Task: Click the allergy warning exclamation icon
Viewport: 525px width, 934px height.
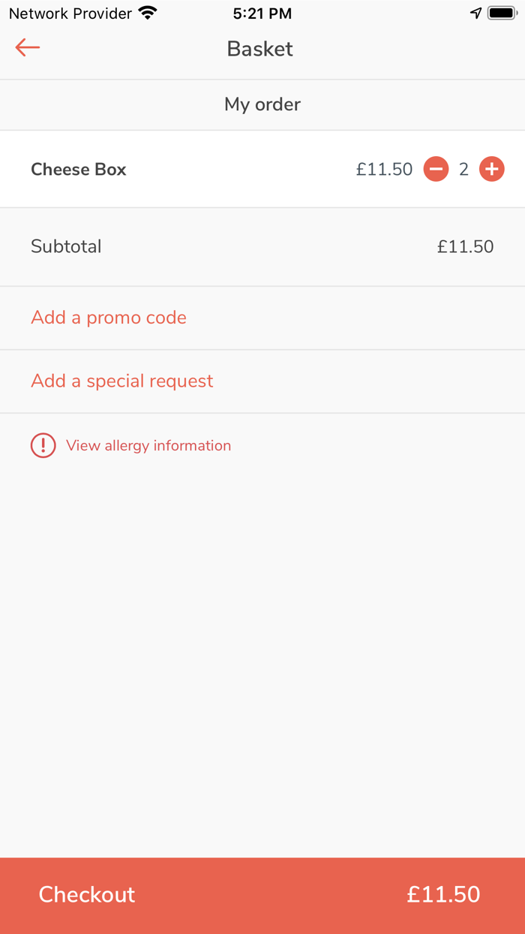Action: click(43, 446)
